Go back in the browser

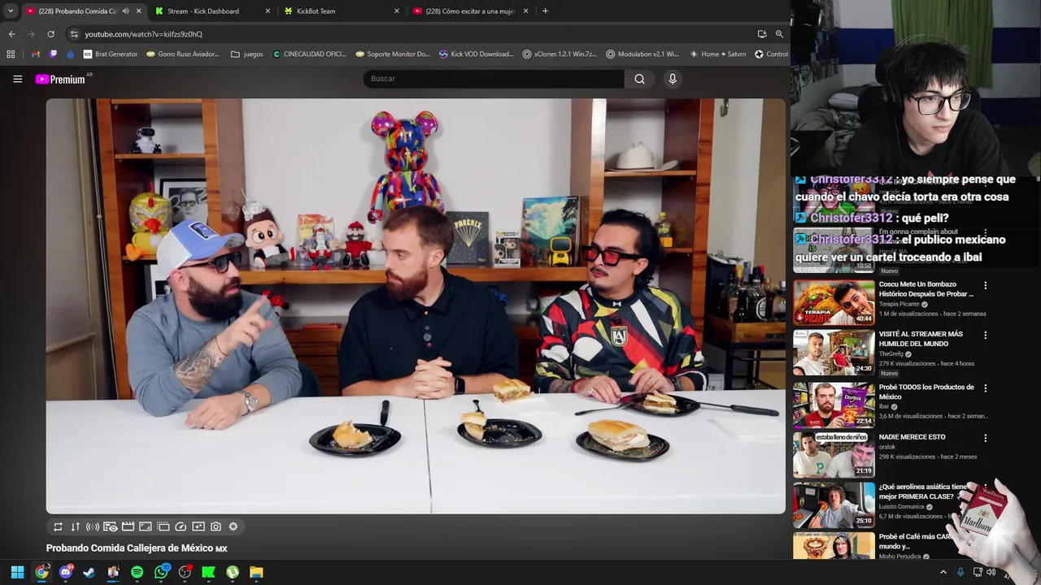pyautogui.click(x=11, y=34)
